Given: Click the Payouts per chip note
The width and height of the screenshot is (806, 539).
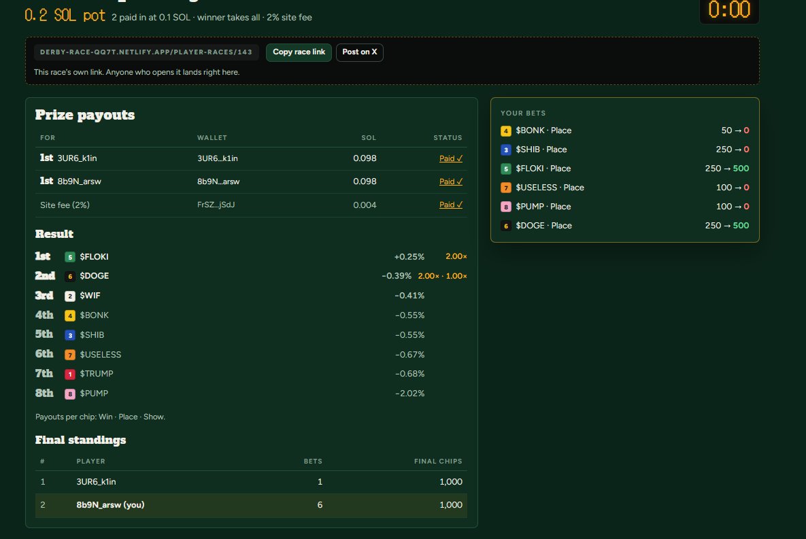Looking at the screenshot, I should (x=100, y=417).
